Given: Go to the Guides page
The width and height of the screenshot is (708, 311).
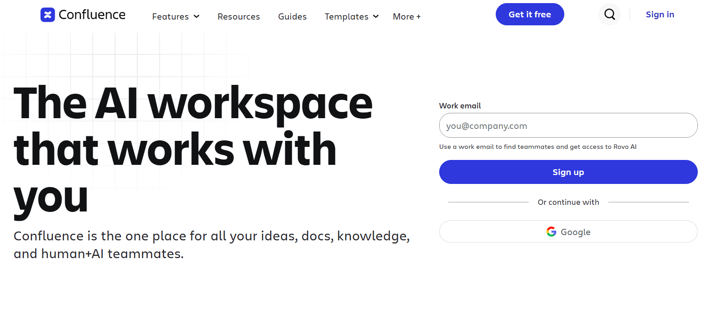Looking at the screenshot, I should click(292, 16).
